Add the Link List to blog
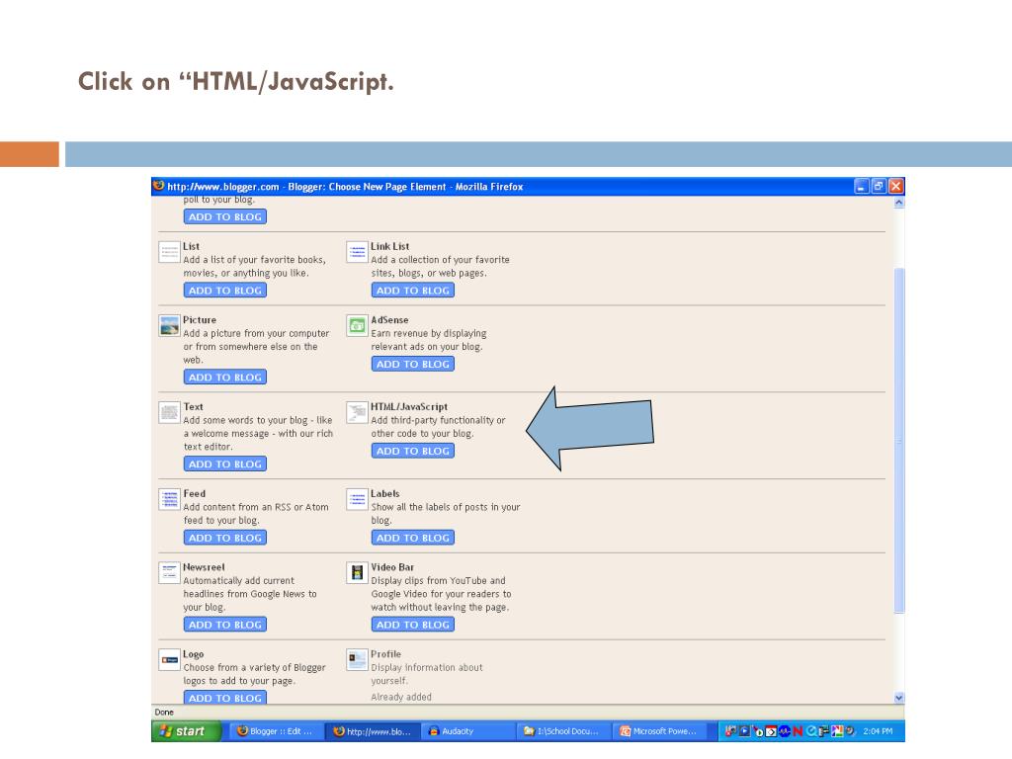The image size is (1012, 759). click(413, 291)
